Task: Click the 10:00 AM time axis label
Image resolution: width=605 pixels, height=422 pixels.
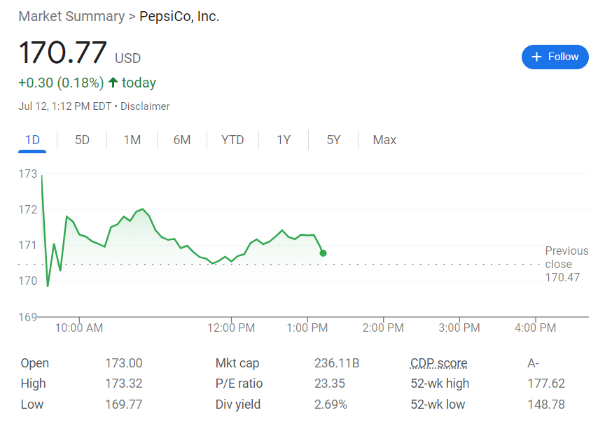Action: coord(79,328)
